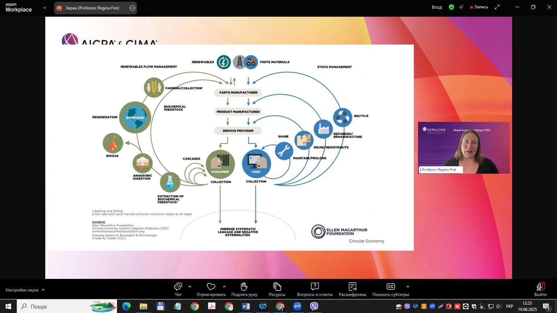Open the Chat panel
Image resolution: width=557 pixels, height=313 pixels.
point(178,289)
